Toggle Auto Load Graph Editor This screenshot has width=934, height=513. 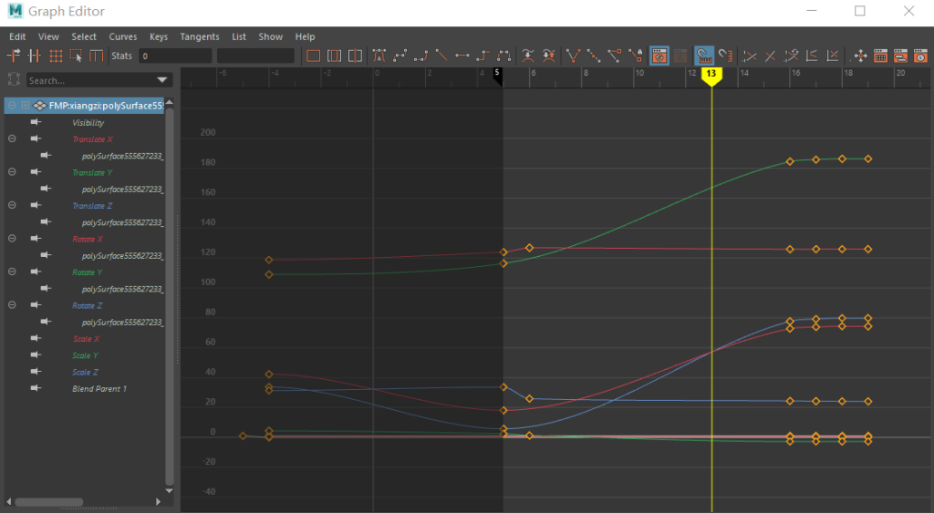pyautogui.click(x=659, y=56)
